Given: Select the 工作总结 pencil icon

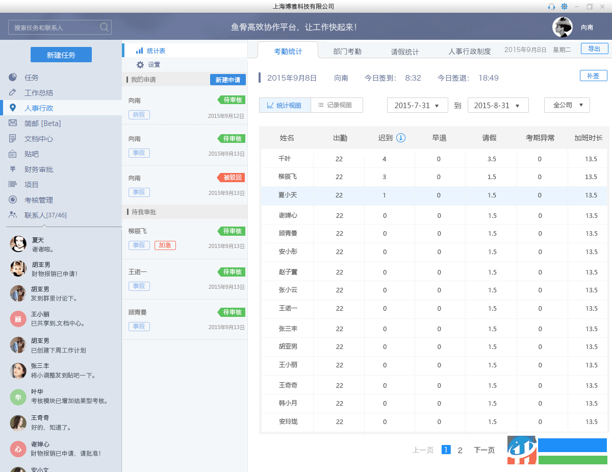Looking at the screenshot, I should click(x=12, y=92).
